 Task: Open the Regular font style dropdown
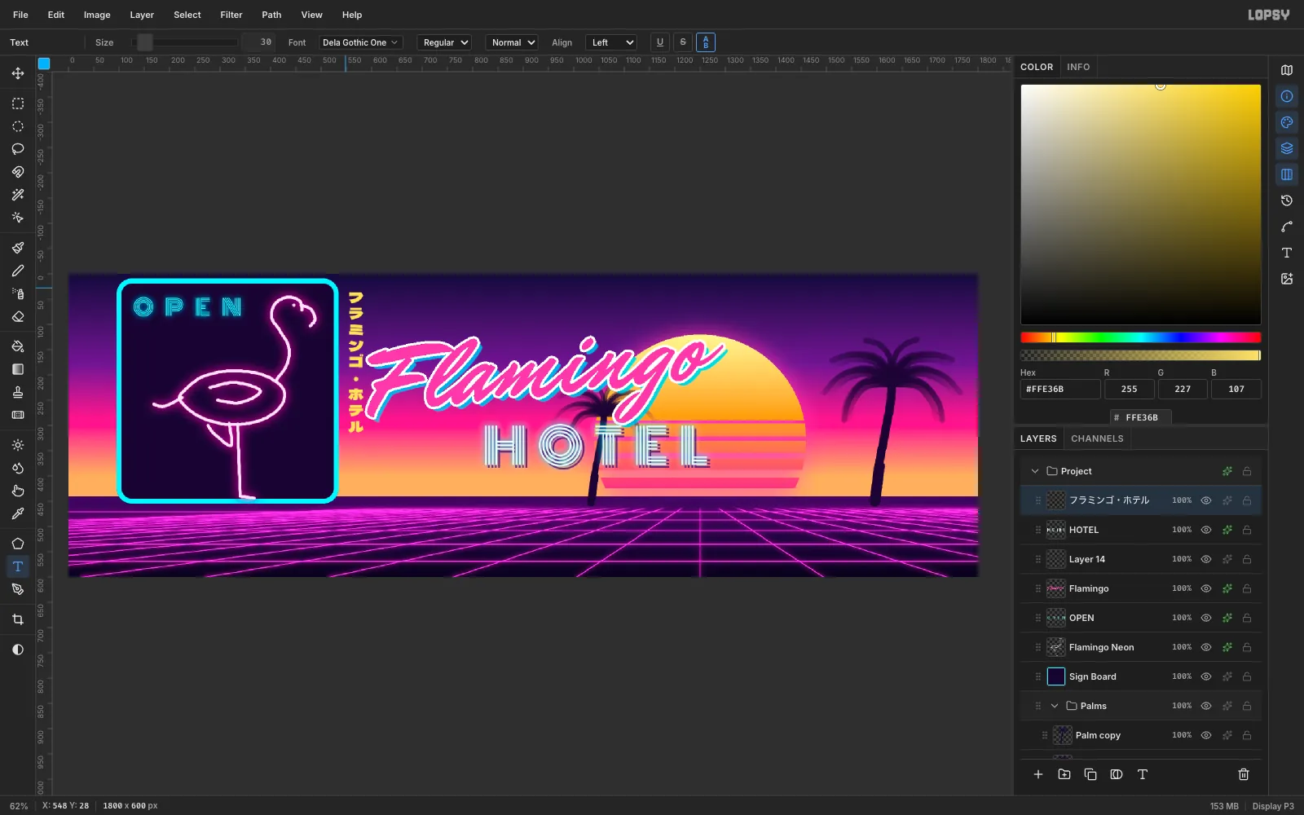tap(445, 42)
